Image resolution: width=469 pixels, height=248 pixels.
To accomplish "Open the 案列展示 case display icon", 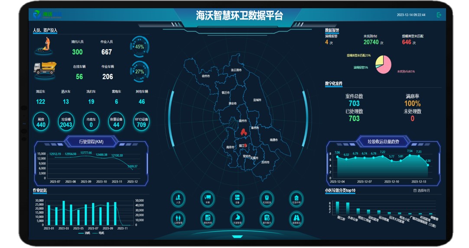I will click(x=267, y=219).
